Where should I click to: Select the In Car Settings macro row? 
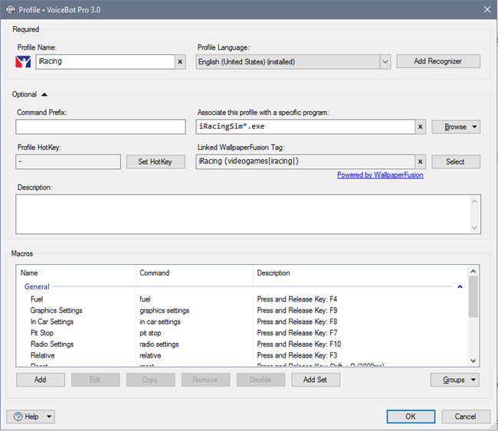point(241,322)
